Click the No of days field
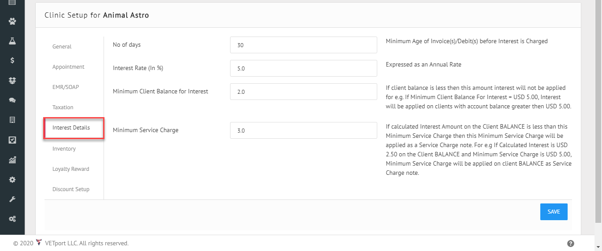Viewport: 602px width, 251px height. [x=303, y=45]
